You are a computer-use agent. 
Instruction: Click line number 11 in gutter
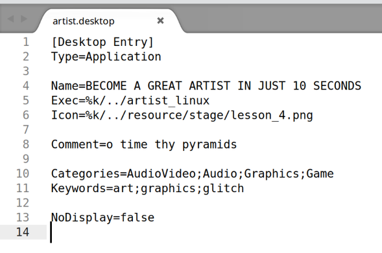tap(23, 188)
